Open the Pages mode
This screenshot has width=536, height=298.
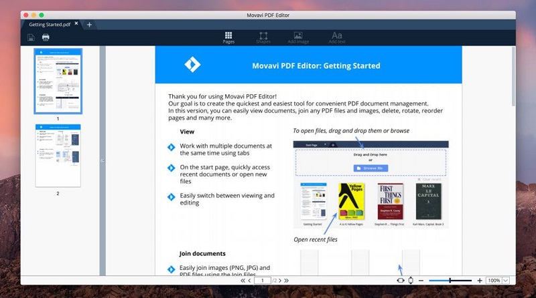click(x=228, y=37)
